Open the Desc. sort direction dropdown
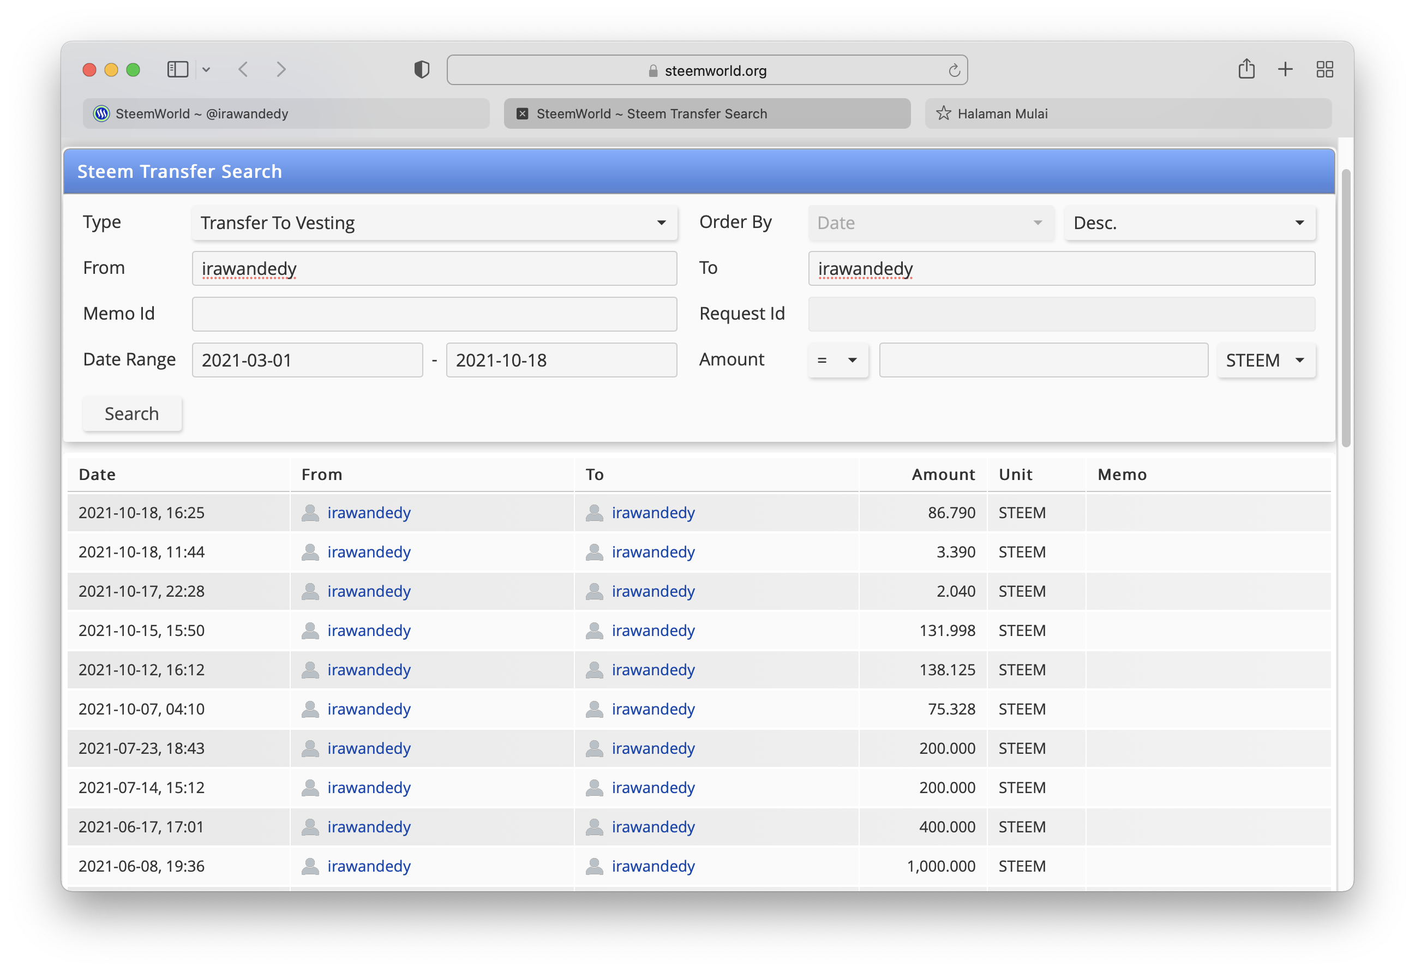Screen dimensions: 1415x972 [1189, 223]
